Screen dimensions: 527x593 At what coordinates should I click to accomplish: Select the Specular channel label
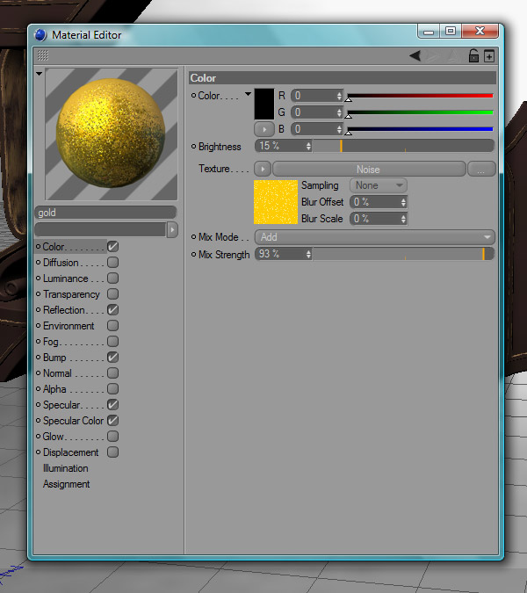pos(61,405)
